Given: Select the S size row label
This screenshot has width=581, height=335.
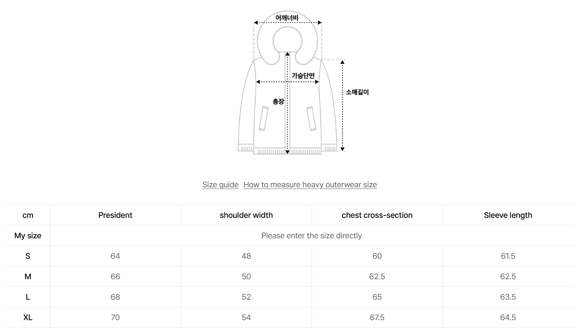Looking at the screenshot, I should 28,256.
